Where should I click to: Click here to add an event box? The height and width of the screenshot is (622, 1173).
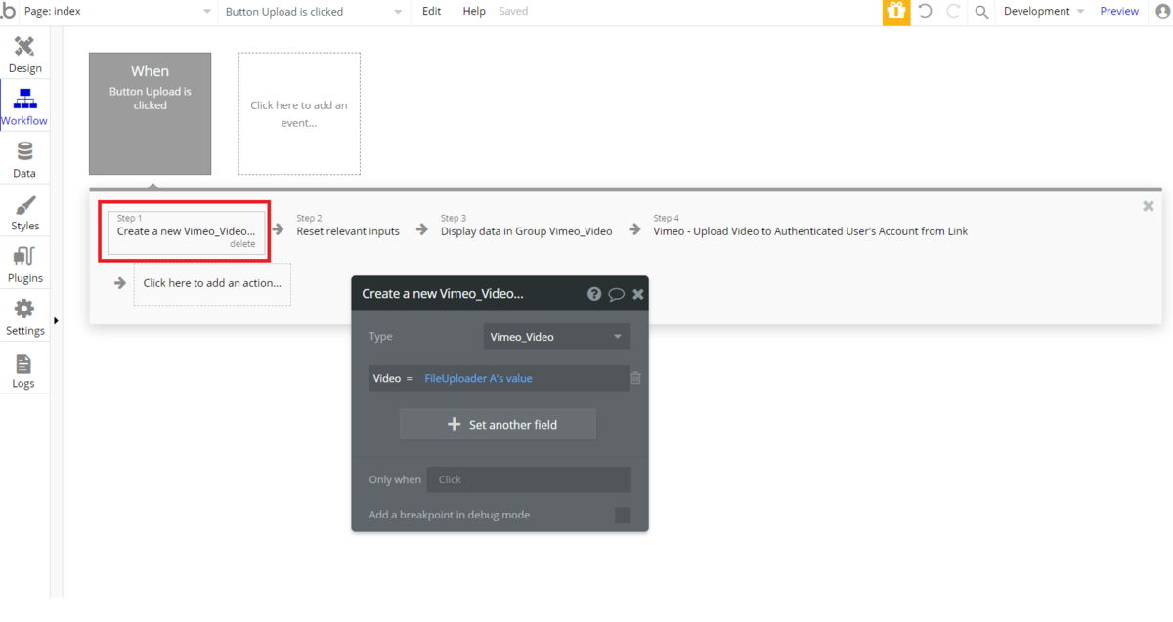click(299, 113)
